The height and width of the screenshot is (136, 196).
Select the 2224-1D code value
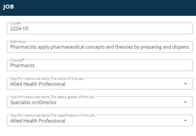(19, 28)
